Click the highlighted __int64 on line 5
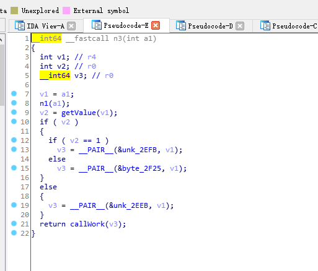318x271 pixels. point(55,75)
